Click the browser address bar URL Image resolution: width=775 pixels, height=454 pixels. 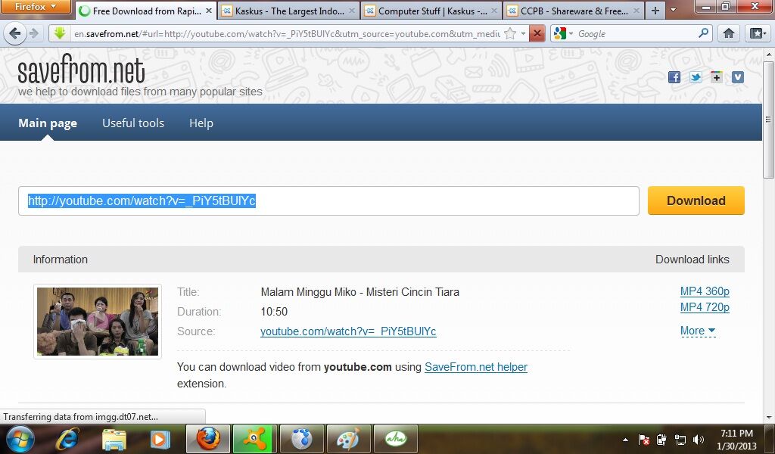pyautogui.click(x=287, y=33)
